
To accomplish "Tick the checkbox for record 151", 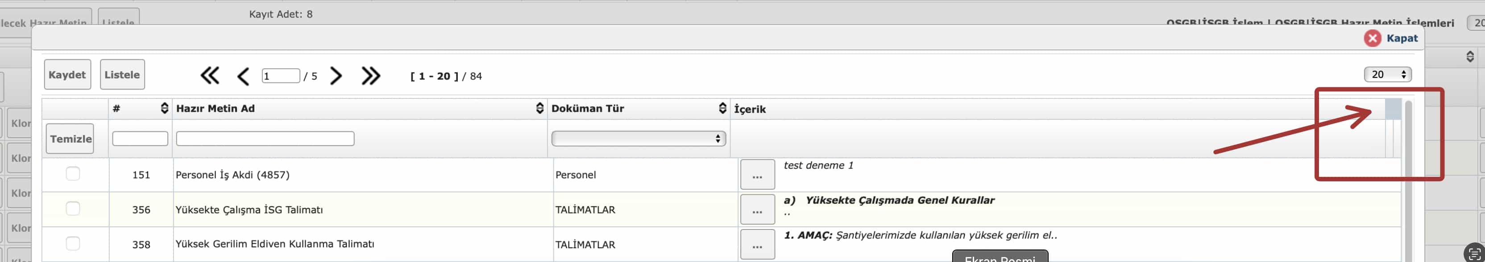I will point(73,174).
